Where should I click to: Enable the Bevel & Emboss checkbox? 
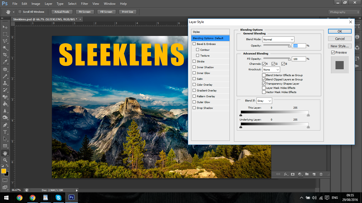[x=194, y=44]
